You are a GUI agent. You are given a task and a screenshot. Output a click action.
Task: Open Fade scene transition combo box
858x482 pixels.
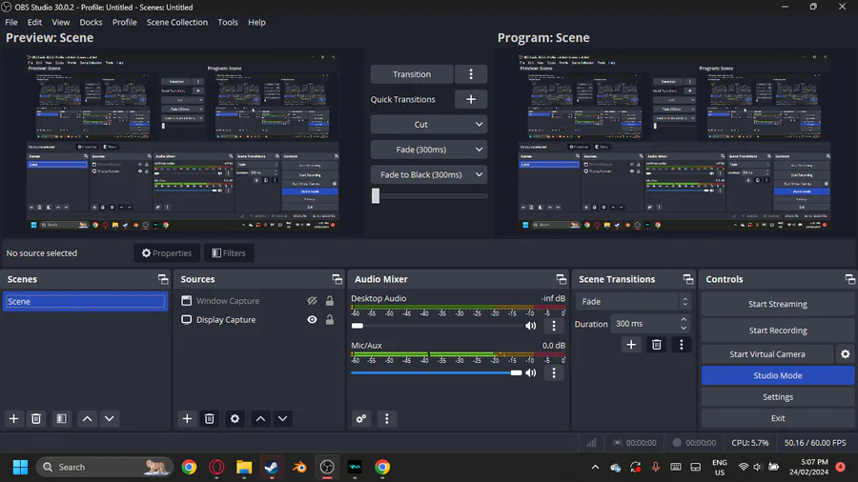coord(633,301)
